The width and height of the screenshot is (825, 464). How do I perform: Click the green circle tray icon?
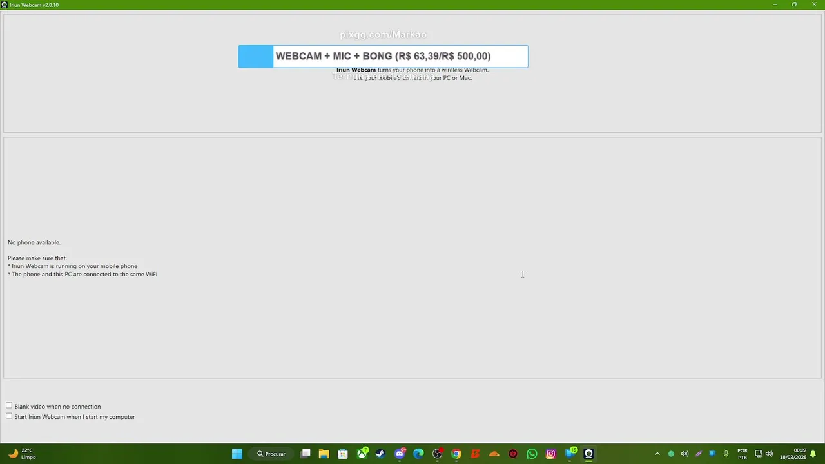coord(671,454)
